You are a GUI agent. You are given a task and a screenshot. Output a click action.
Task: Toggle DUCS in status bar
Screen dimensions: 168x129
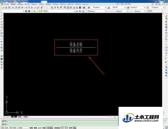click(63, 128)
